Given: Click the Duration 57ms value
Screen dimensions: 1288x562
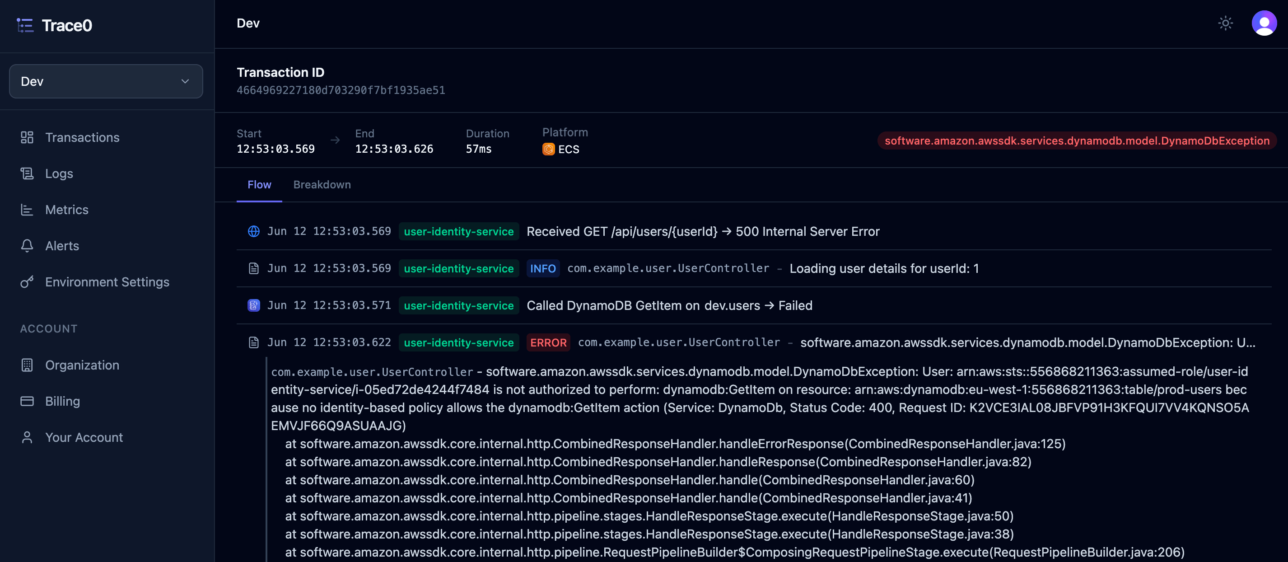Looking at the screenshot, I should point(479,149).
